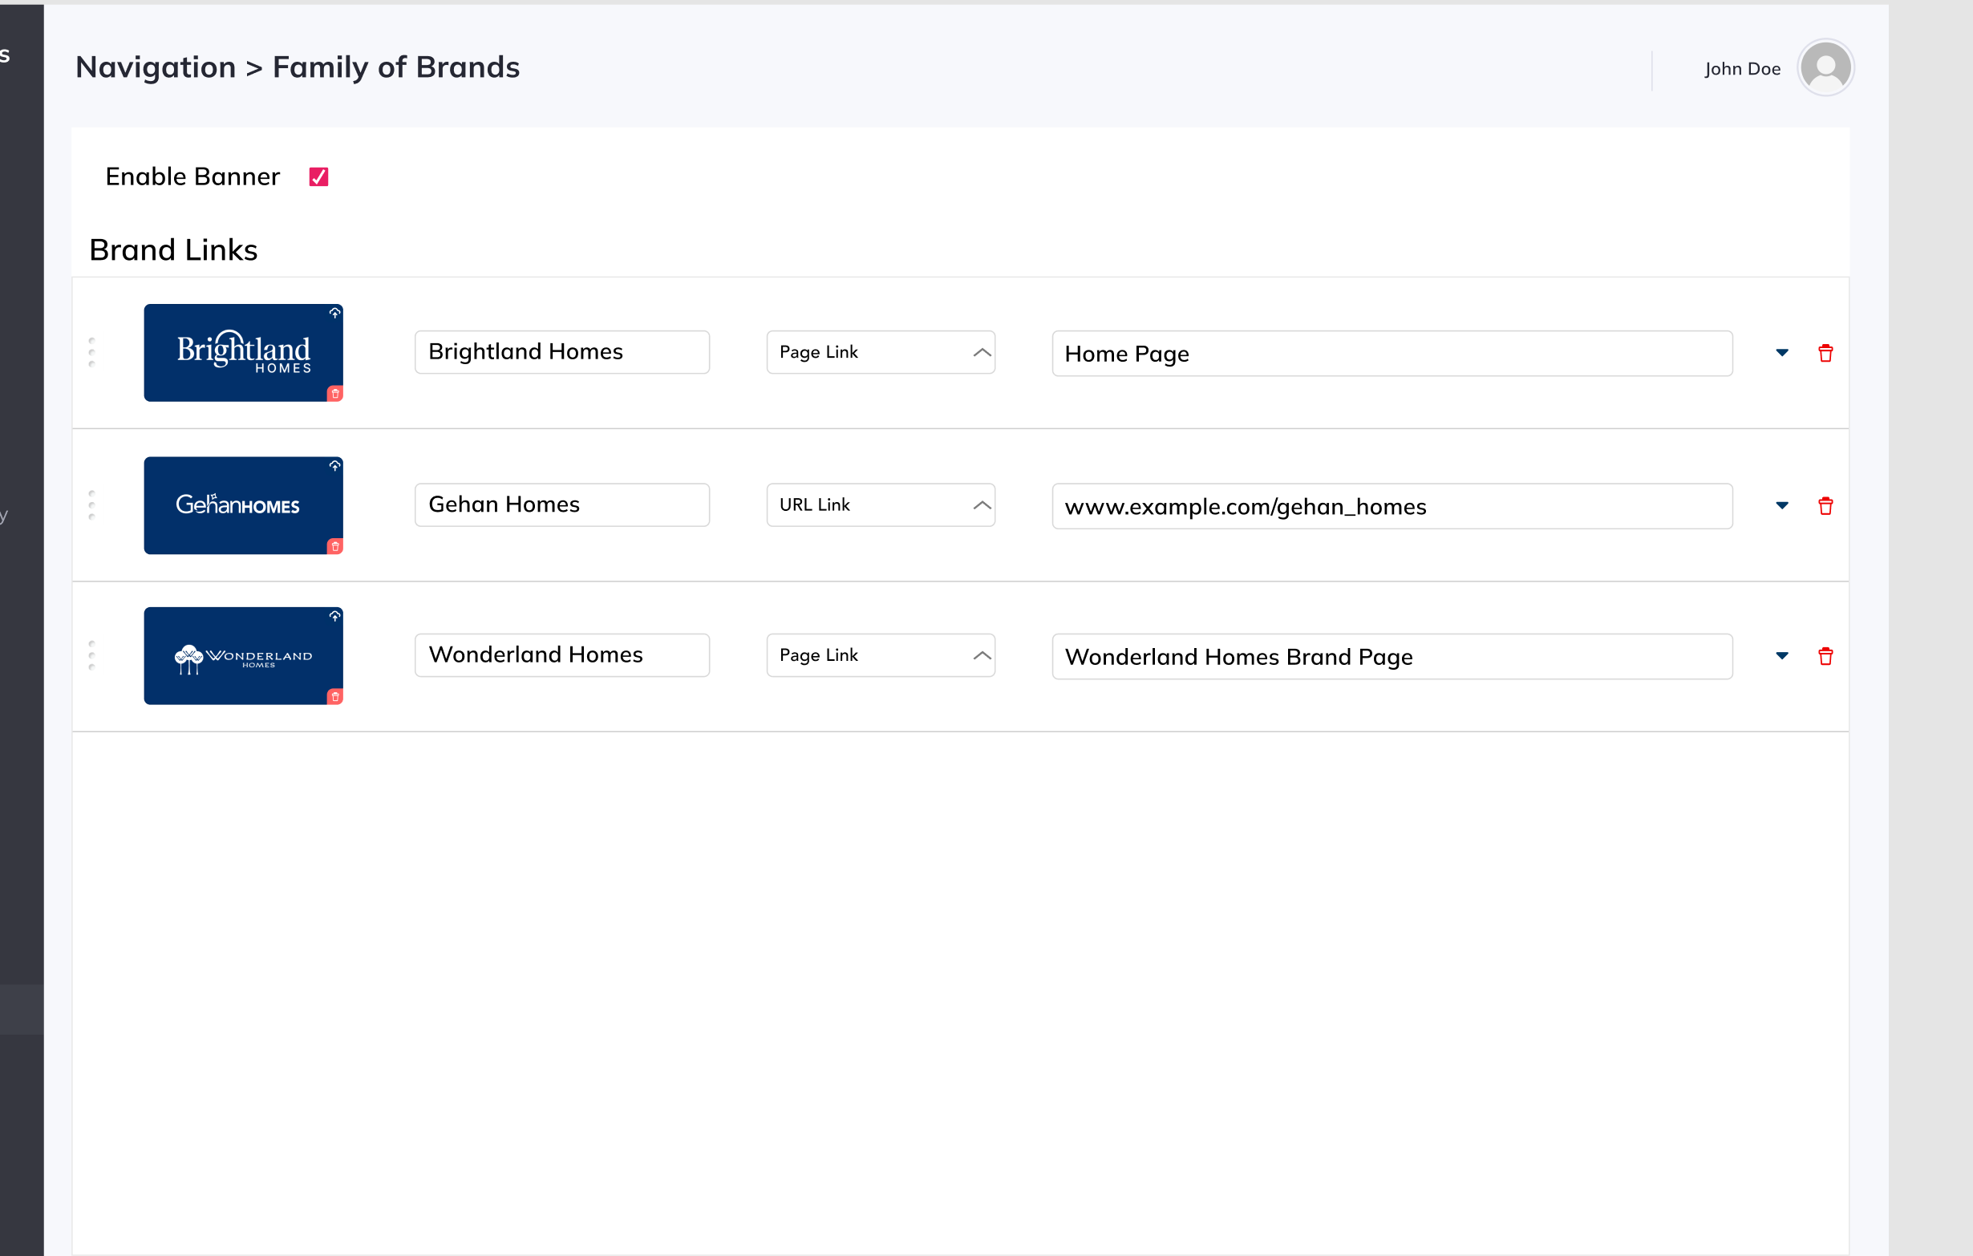Expand the Home Page row arrow
The width and height of the screenshot is (1973, 1256).
tap(1781, 353)
